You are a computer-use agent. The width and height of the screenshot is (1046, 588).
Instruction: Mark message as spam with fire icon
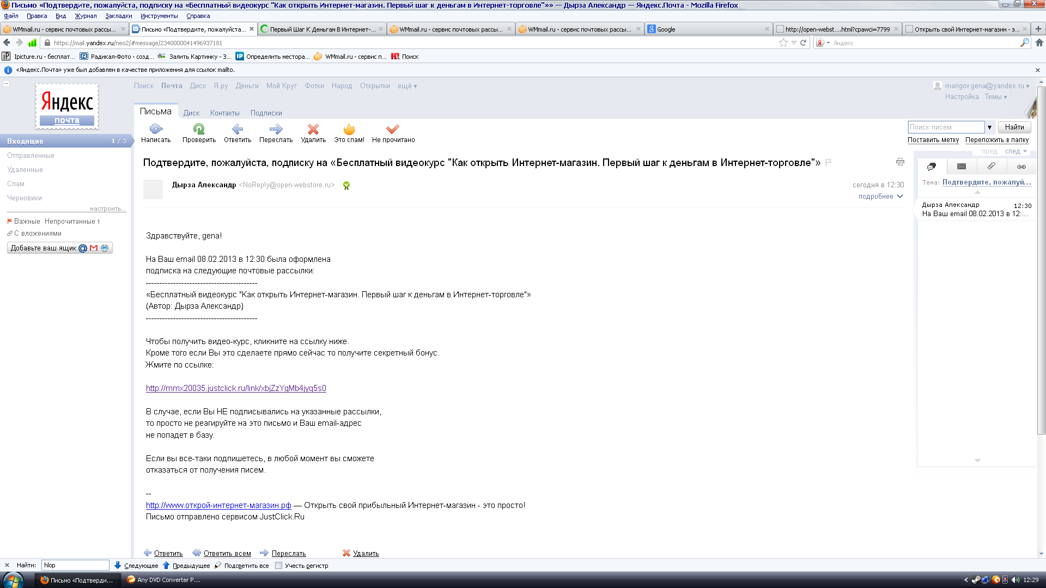[349, 129]
